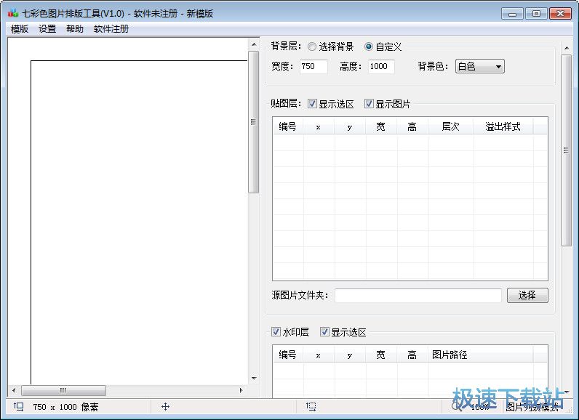Open the 设置 menu
Viewport: 579px width, 420px height.
coord(47,29)
